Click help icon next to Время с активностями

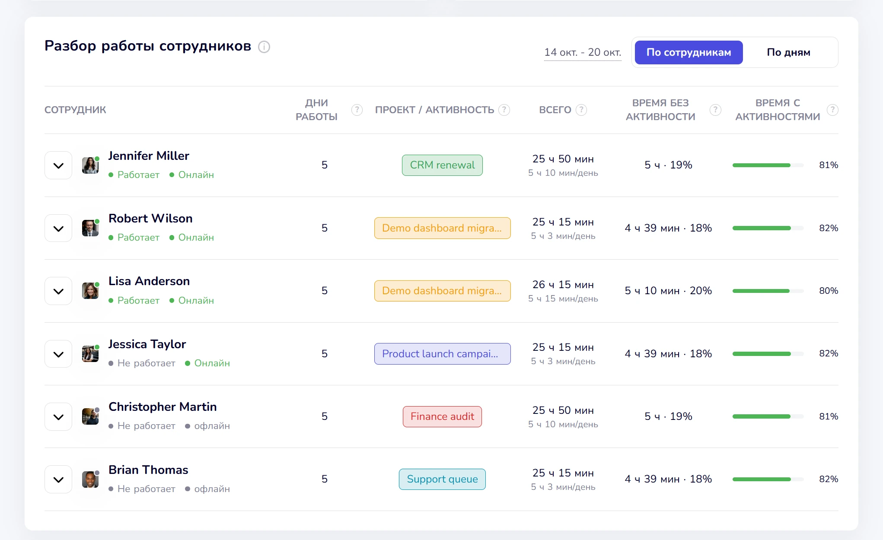[832, 110]
